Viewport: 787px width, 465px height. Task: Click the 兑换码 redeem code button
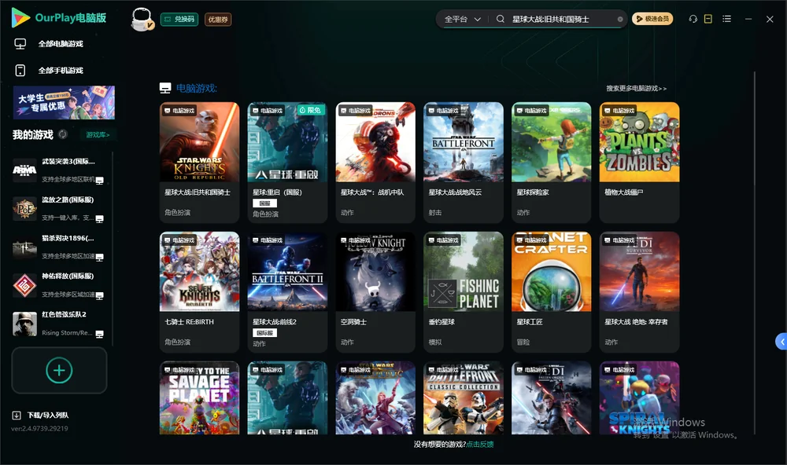pos(179,20)
